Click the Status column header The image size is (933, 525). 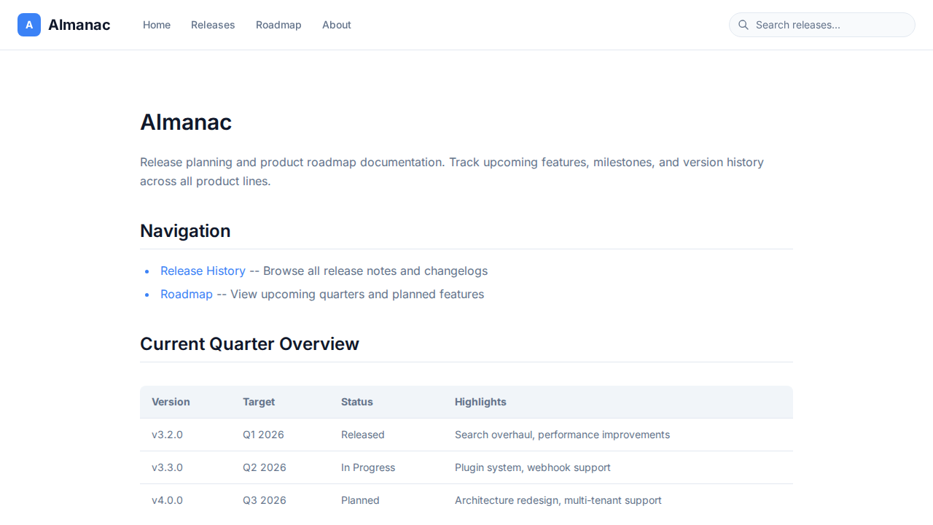point(356,402)
